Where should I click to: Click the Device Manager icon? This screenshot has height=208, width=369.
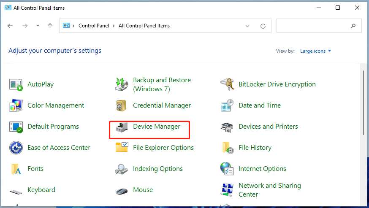click(122, 127)
